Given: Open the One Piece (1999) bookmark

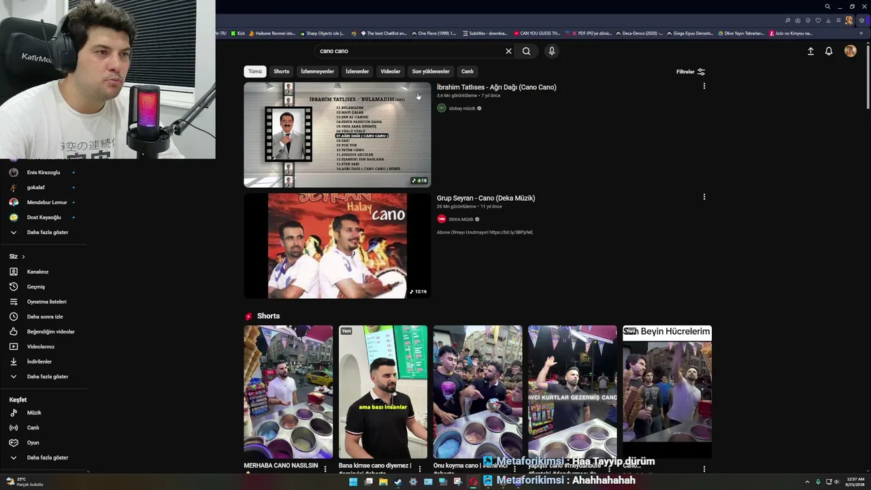Looking at the screenshot, I should pyautogui.click(x=433, y=33).
